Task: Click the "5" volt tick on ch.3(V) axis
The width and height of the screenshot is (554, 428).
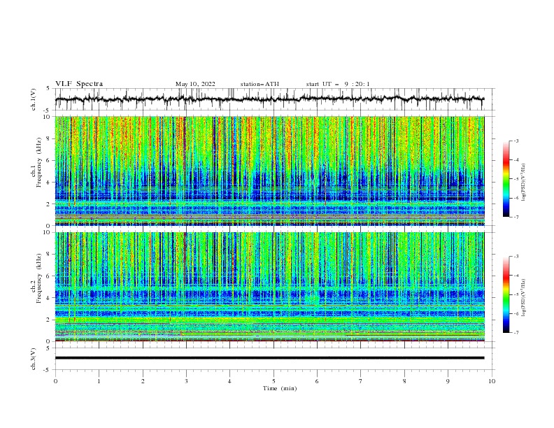Action: 48,348
